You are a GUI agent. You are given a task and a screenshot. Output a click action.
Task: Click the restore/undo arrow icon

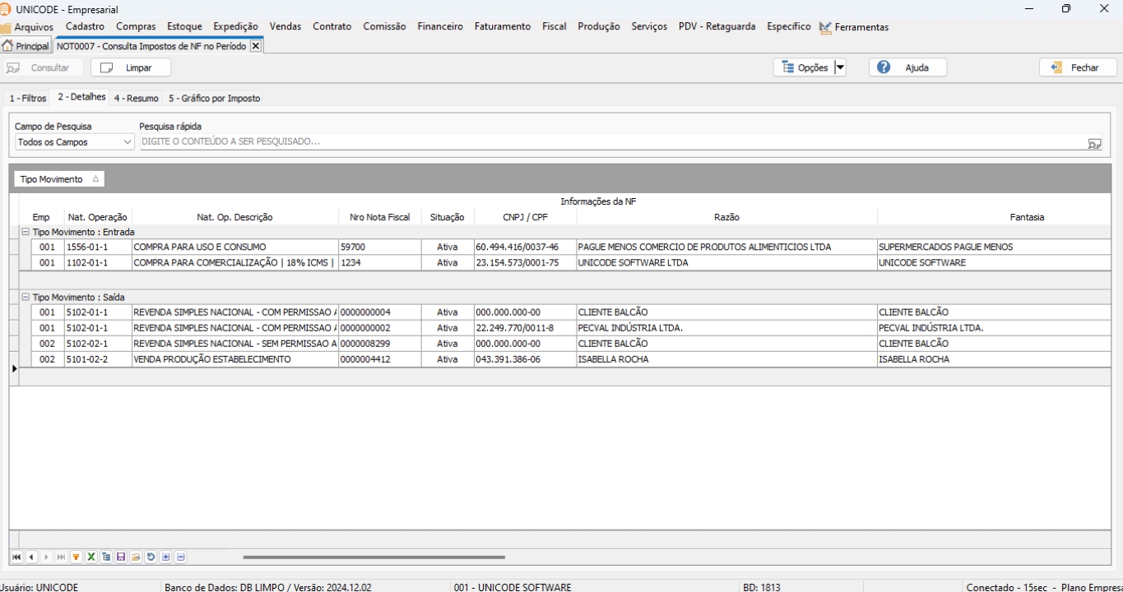(x=151, y=557)
